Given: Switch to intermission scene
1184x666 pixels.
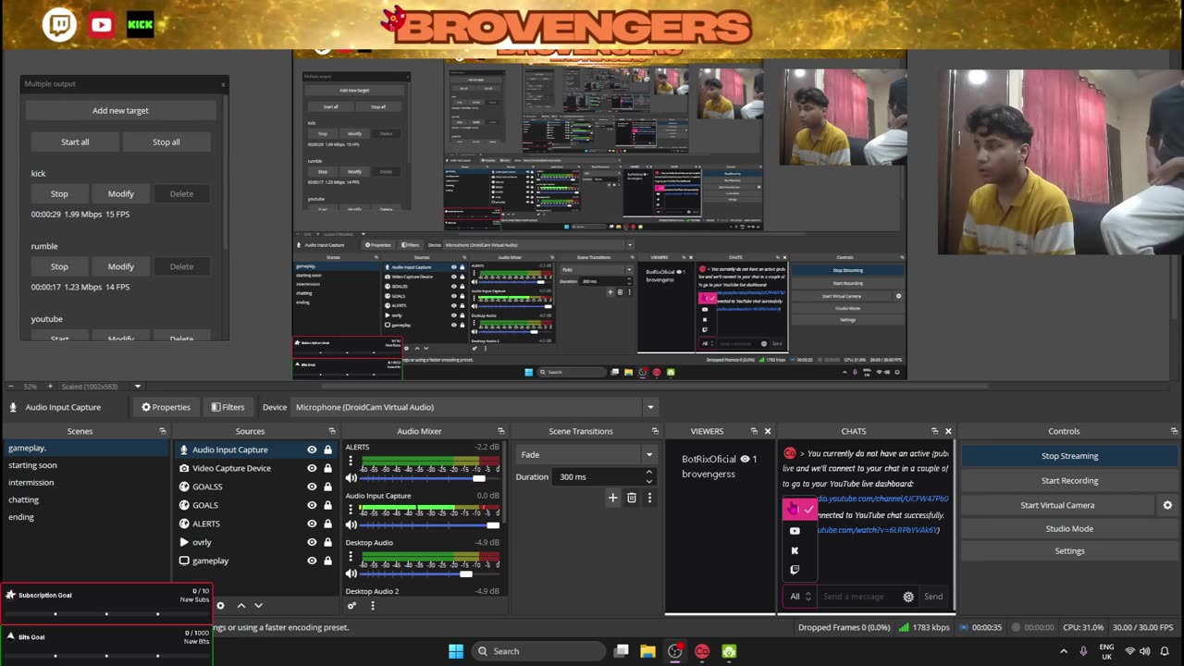Looking at the screenshot, I should coord(86,482).
